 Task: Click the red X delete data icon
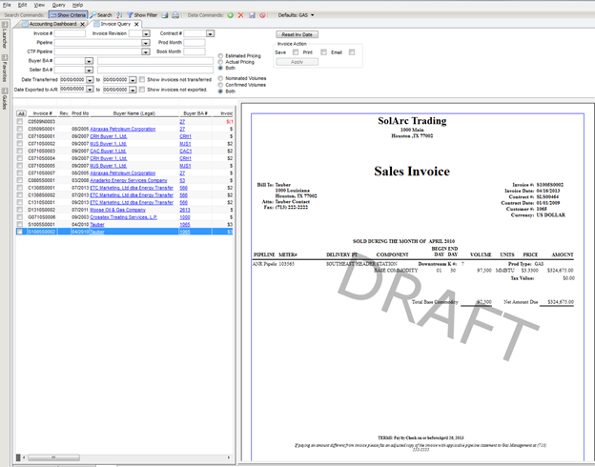pyautogui.click(x=241, y=15)
